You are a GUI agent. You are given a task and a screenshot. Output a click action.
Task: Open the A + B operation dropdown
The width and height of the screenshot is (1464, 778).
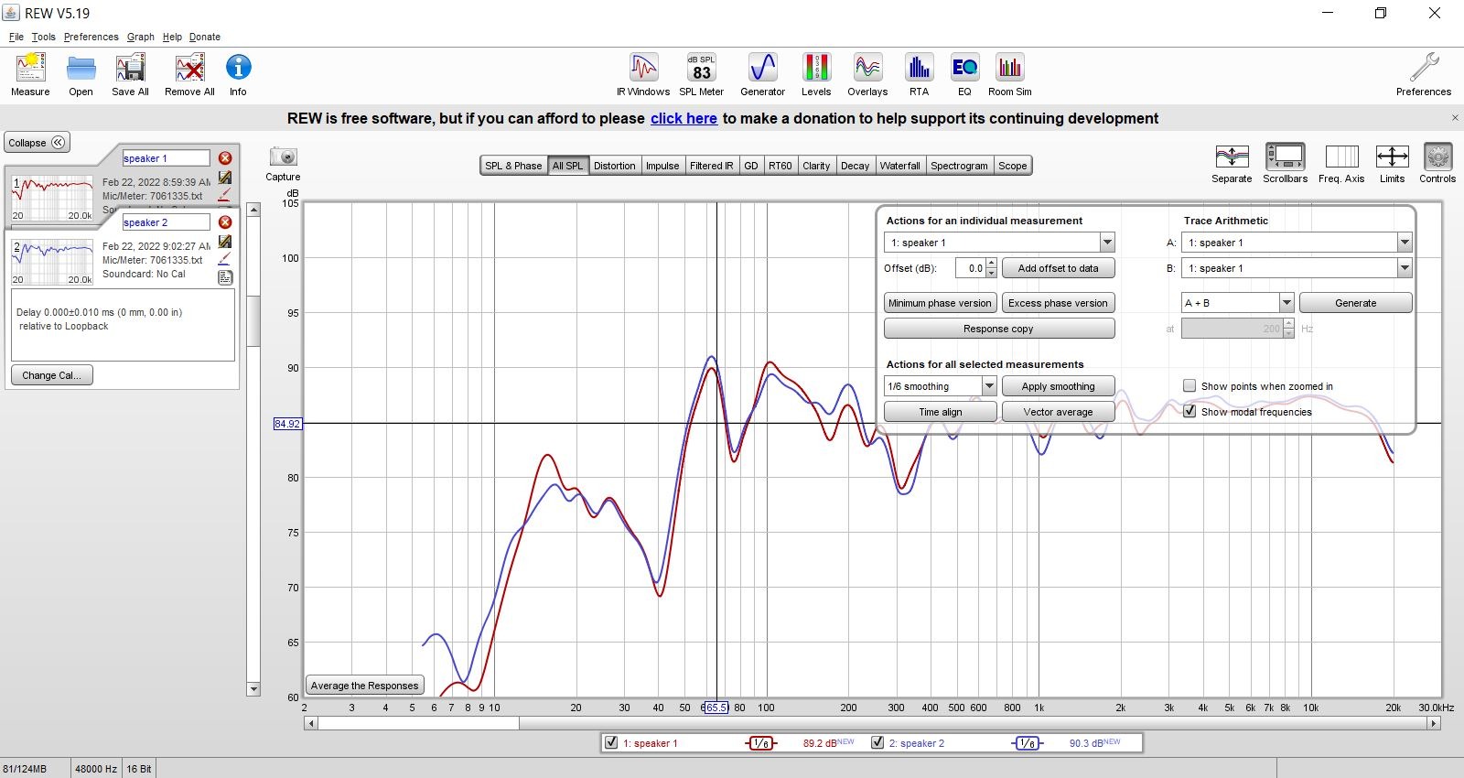(1286, 303)
